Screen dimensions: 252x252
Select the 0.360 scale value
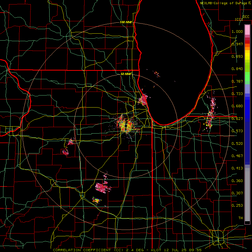coord(237,181)
